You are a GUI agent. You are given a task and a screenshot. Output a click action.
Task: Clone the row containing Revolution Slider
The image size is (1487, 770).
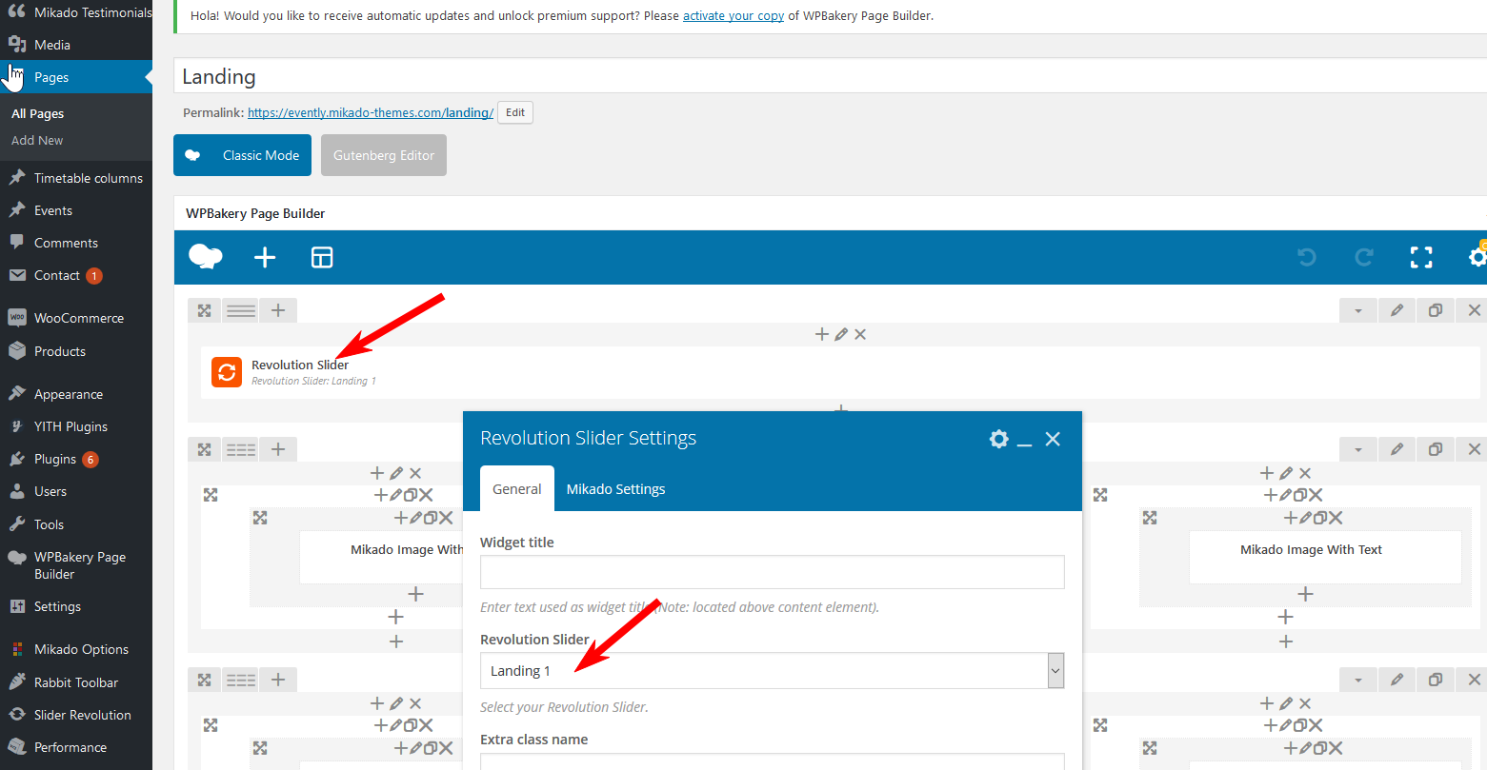1436,310
